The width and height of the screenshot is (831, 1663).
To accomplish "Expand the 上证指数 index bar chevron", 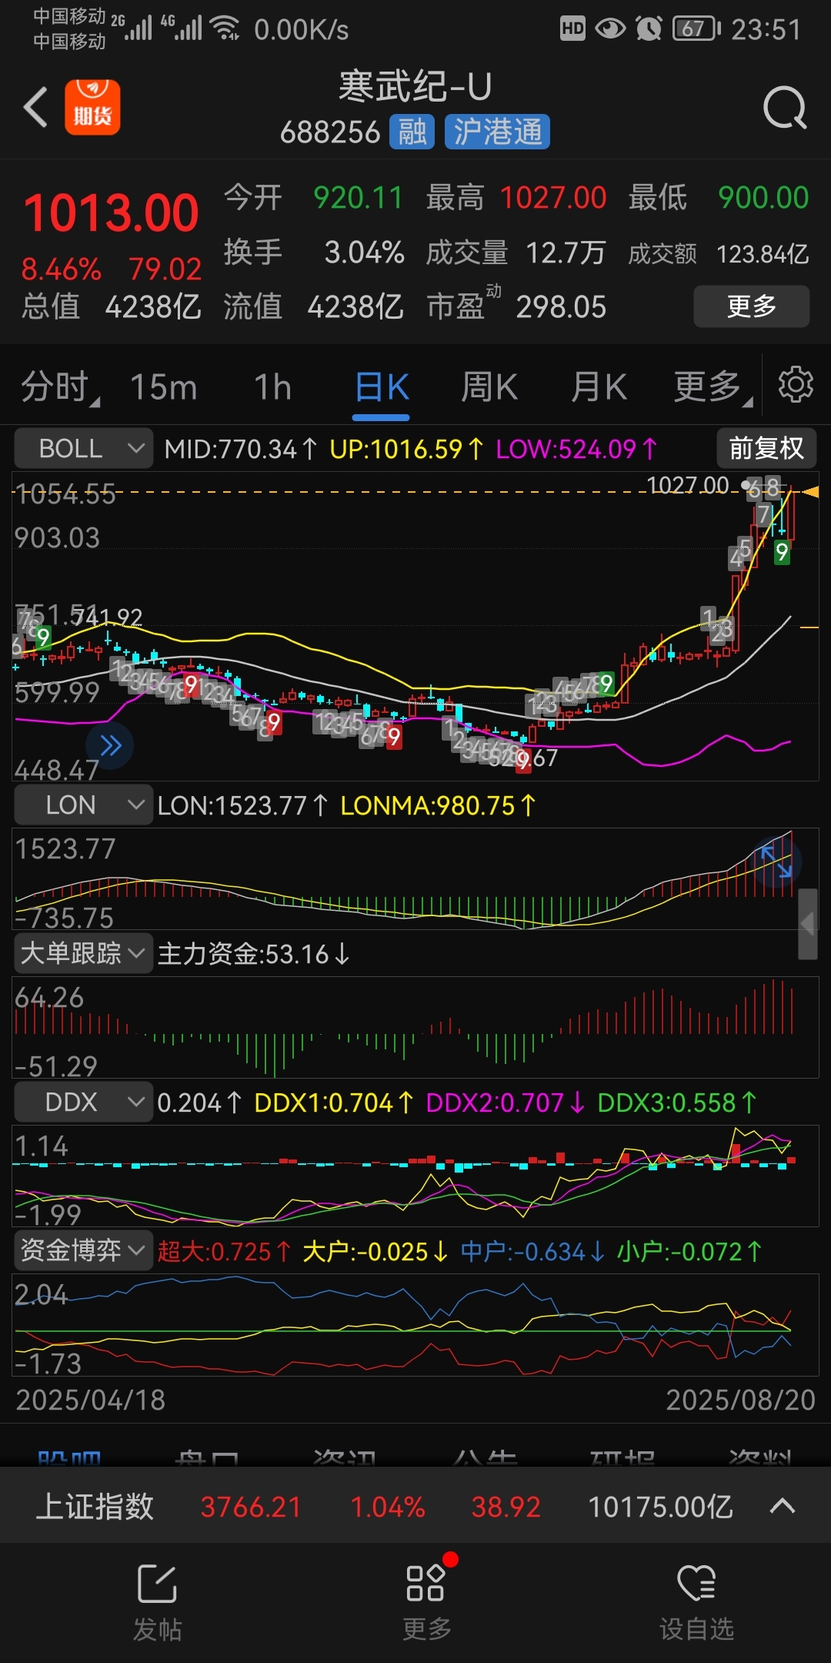I will tap(783, 1506).
